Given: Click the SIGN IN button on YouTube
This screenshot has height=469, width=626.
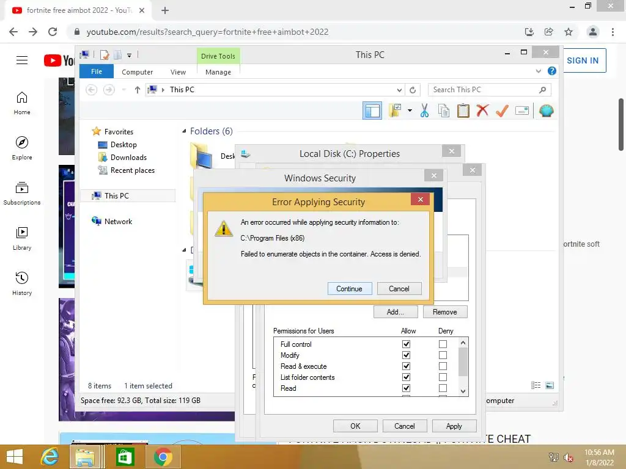Looking at the screenshot, I should point(584,60).
